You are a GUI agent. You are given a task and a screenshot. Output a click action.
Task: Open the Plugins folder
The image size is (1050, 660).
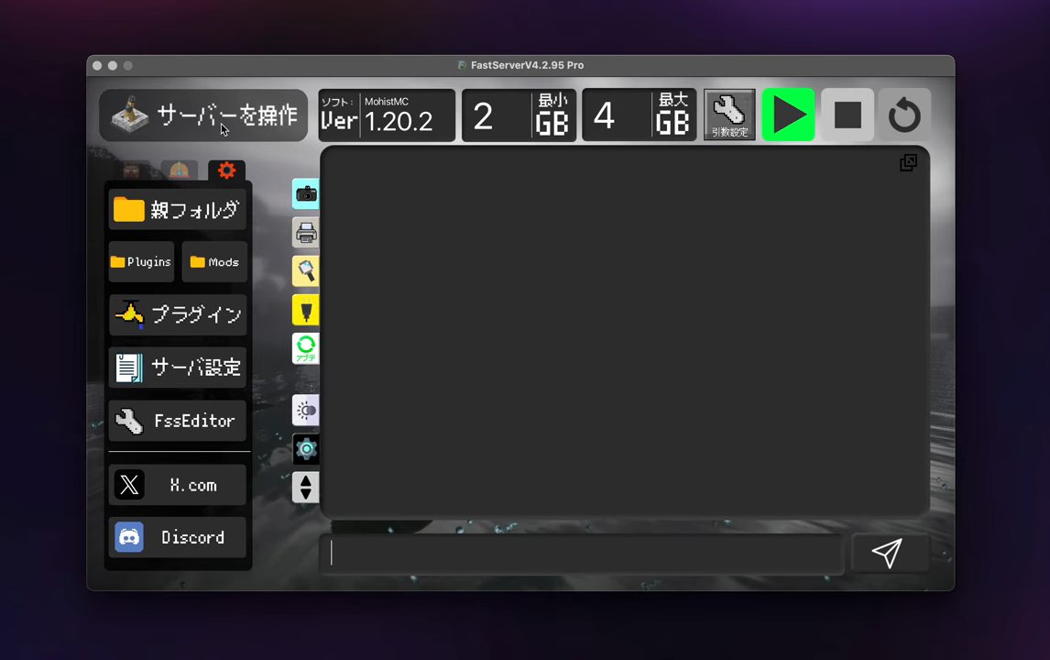point(140,261)
